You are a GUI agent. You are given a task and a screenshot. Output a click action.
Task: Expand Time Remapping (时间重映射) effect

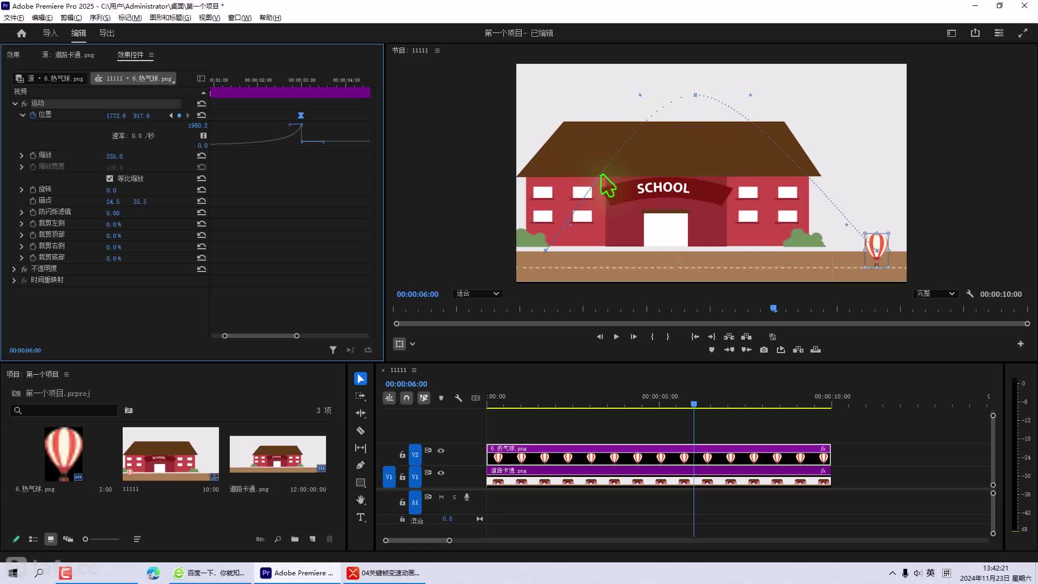pyautogui.click(x=14, y=280)
